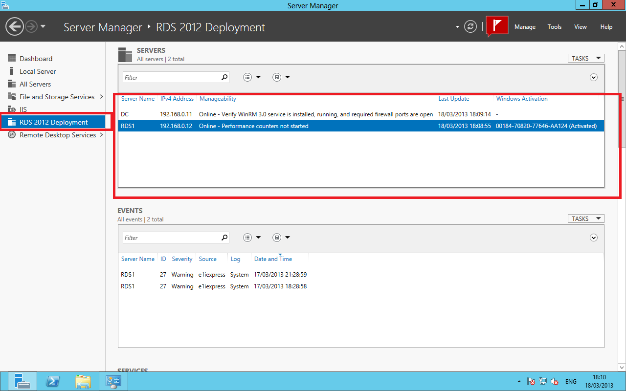Open the Tools menu
This screenshot has width=626, height=391.
tap(555, 27)
